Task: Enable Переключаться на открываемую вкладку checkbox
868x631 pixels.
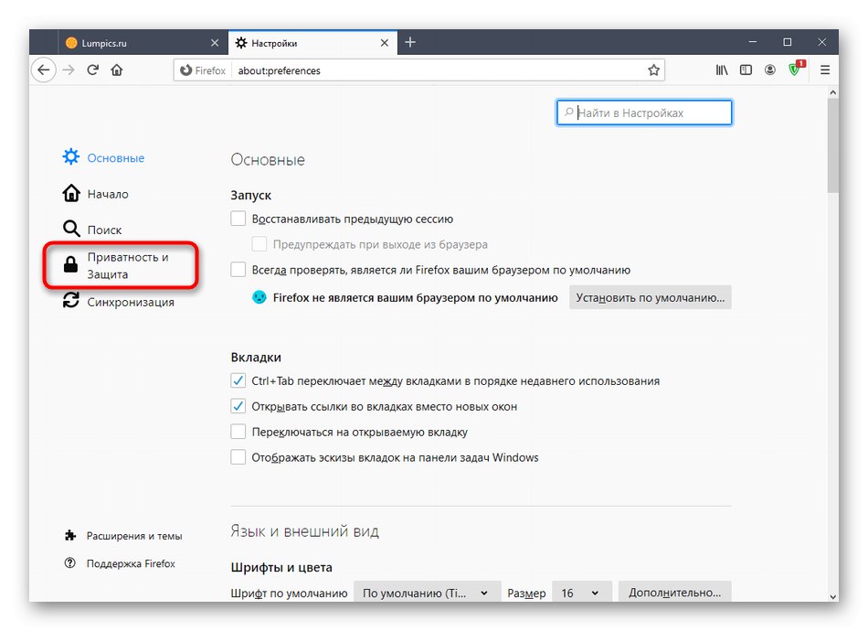Action: (238, 432)
